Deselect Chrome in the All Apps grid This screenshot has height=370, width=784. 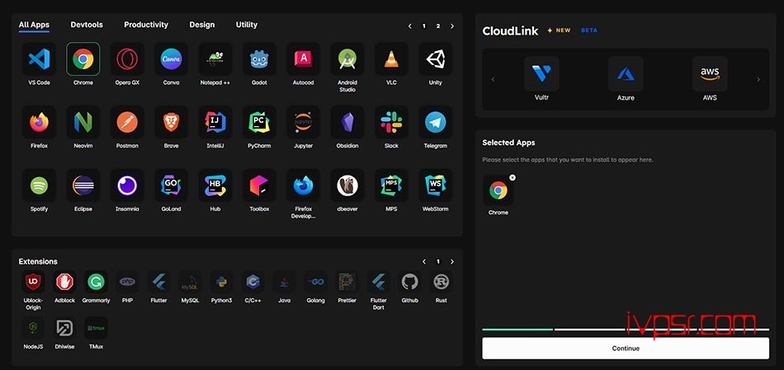point(83,59)
